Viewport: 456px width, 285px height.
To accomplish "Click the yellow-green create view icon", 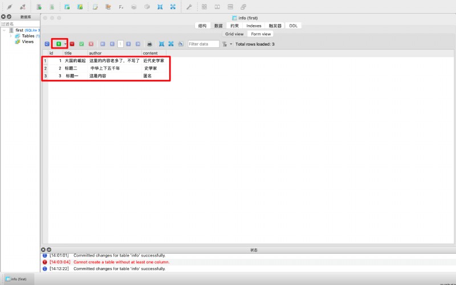I will (80, 7).
